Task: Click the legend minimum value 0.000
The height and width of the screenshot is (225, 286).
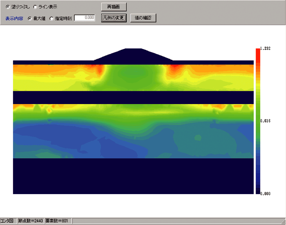Action: point(265,194)
